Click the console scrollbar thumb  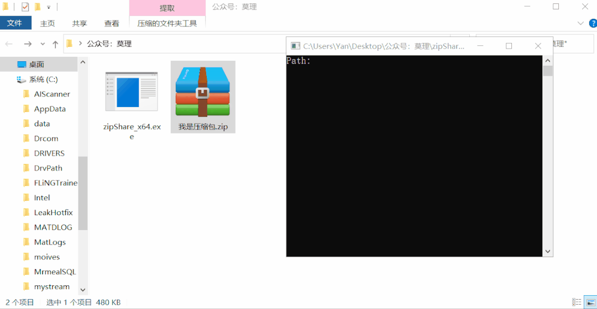click(547, 71)
